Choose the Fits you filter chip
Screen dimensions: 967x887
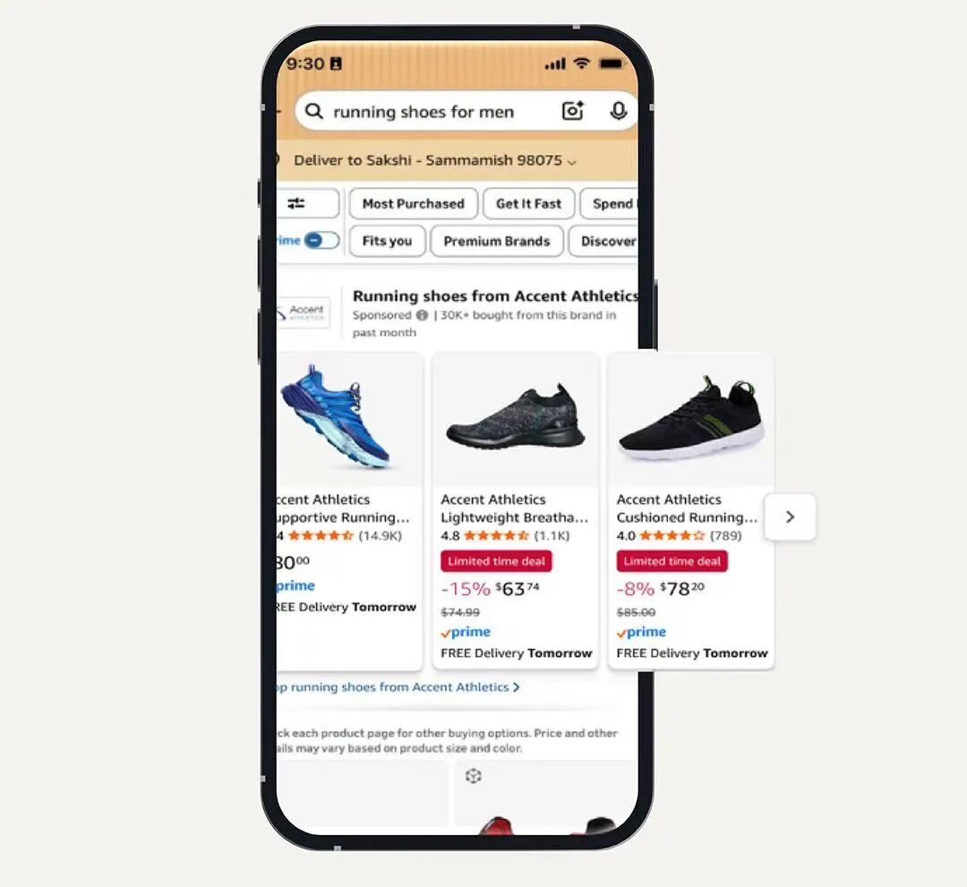(388, 241)
